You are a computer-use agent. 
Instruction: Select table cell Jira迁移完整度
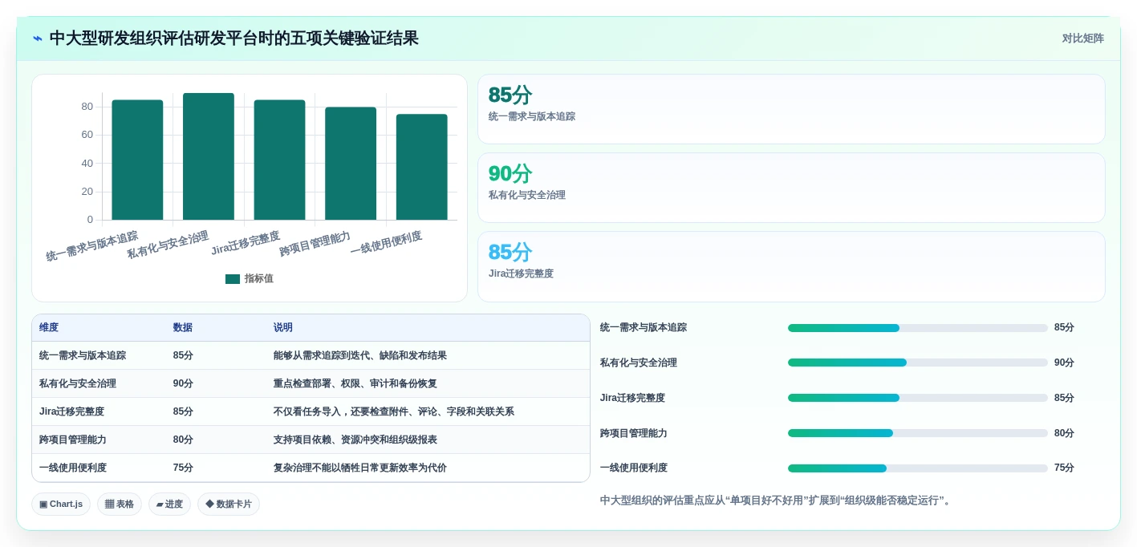72,412
